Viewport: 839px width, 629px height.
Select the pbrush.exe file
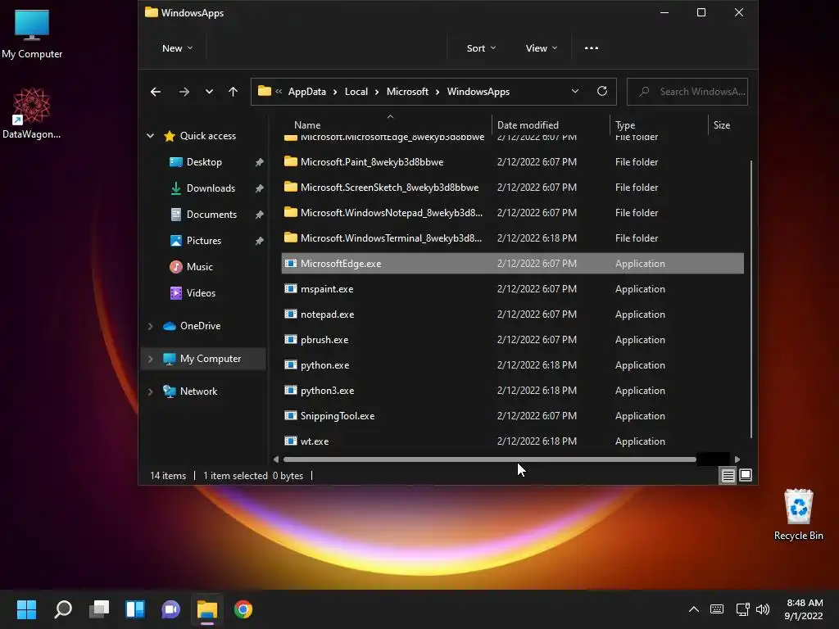click(x=512, y=340)
